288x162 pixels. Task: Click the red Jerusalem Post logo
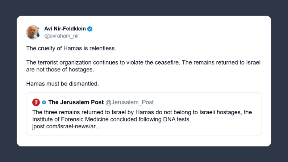pos(36,102)
